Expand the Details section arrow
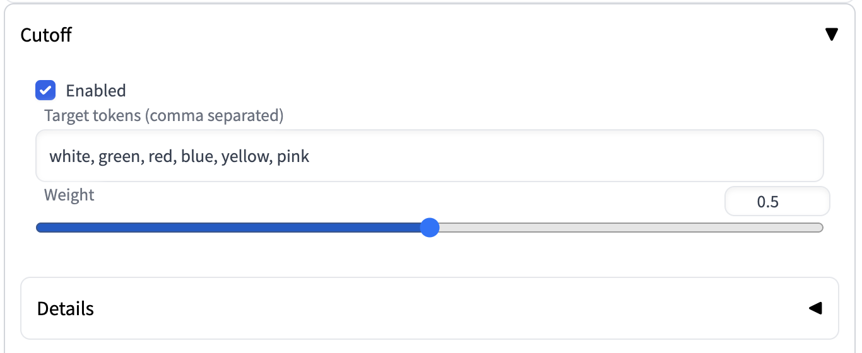The height and width of the screenshot is (353, 862). 815,308
